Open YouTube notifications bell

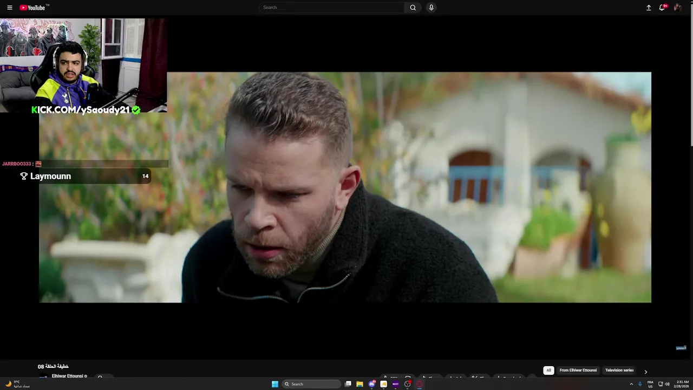click(662, 8)
